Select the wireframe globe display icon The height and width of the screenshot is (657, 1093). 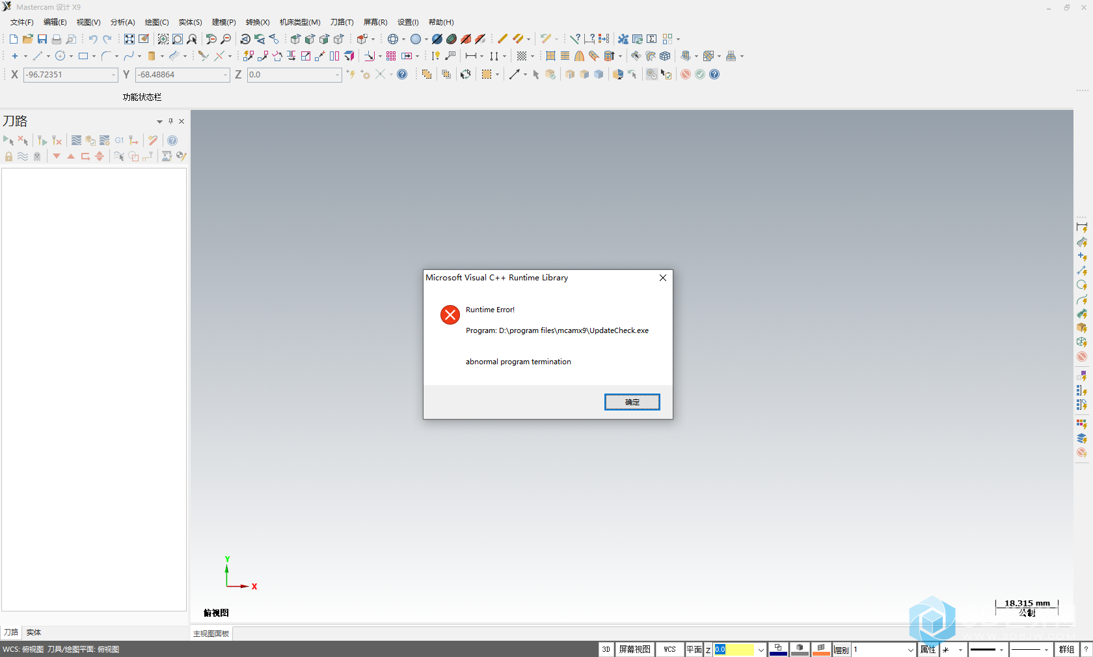tap(393, 39)
